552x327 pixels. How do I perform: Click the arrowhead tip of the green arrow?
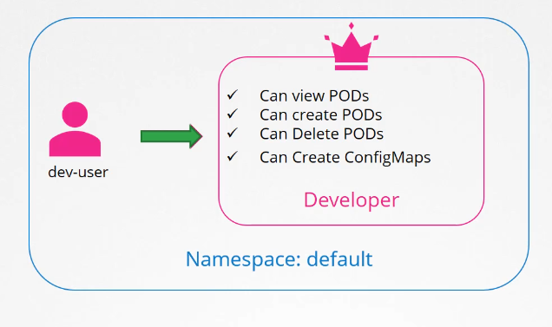[x=198, y=136]
